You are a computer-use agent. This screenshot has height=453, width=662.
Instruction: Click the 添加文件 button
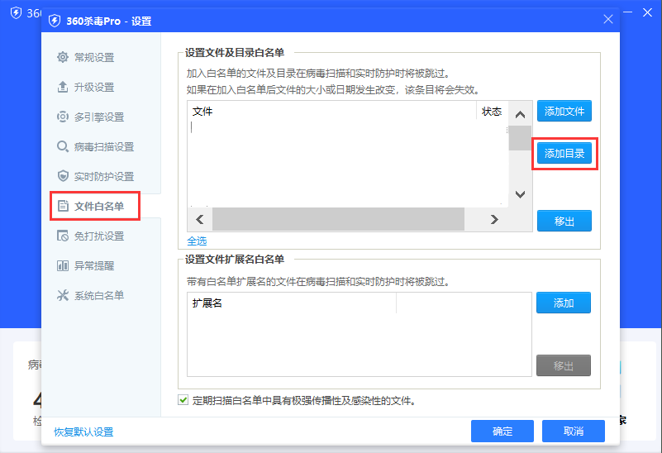point(564,111)
